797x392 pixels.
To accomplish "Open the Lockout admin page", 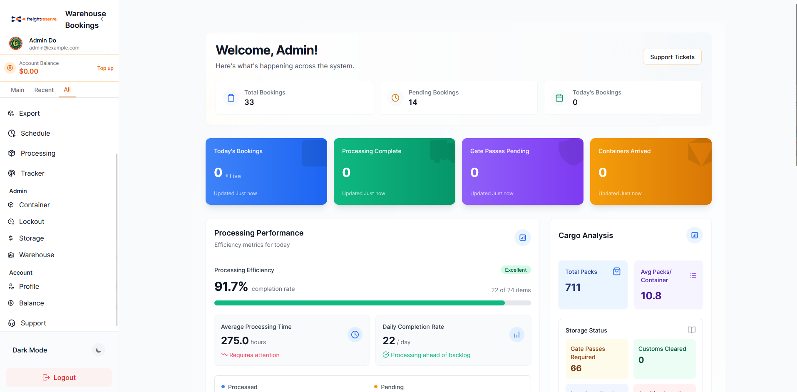I will (x=32, y=221).
